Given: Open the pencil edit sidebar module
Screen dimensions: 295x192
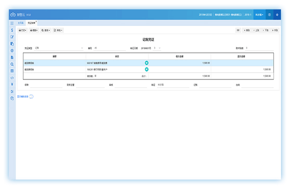Looking at the screenshot, I should click(x=12, y=37).
